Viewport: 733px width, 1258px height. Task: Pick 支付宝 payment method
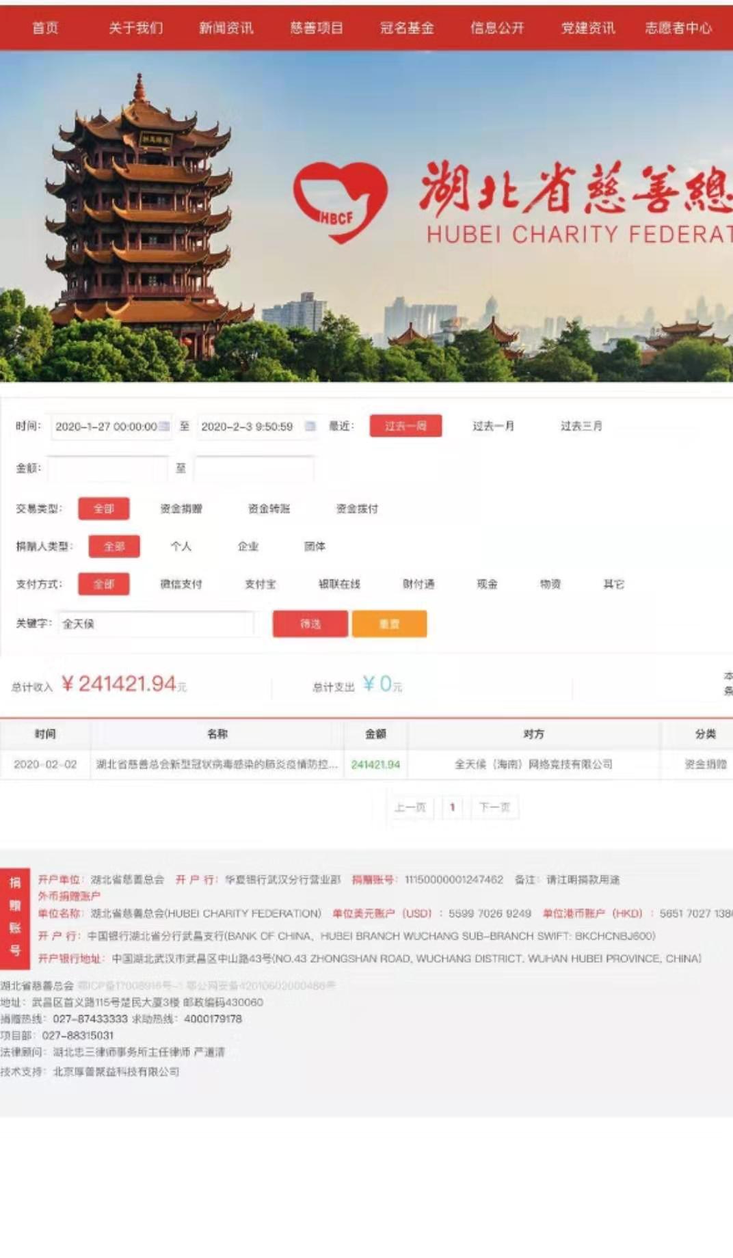[261, 584]
